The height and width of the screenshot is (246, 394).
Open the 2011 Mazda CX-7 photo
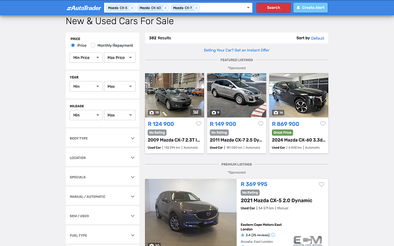click(x=236, y=95)
